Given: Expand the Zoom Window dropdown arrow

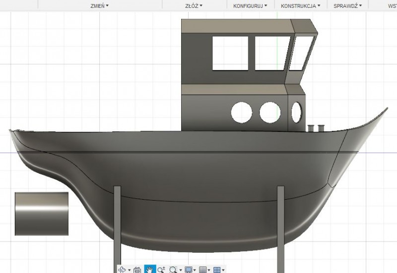Looking at the screenshot, I should 181,270.
